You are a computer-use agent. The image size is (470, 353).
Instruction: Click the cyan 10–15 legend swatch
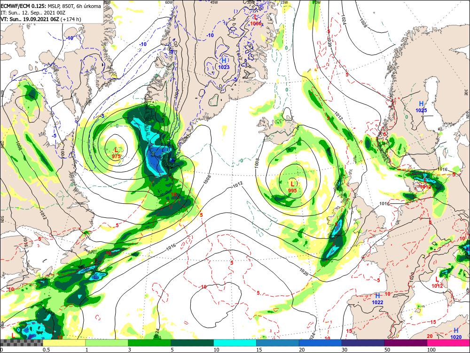235,343
